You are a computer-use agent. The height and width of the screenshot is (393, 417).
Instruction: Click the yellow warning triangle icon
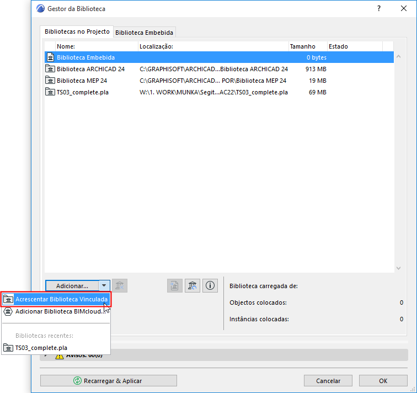(60, 356)
